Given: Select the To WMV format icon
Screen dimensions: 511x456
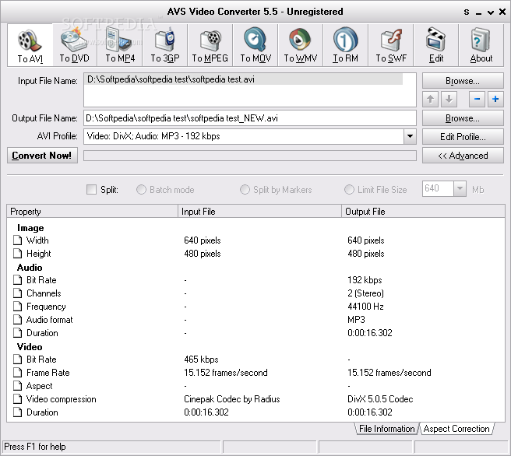Looking at the screenshot, I should [301, 45].
